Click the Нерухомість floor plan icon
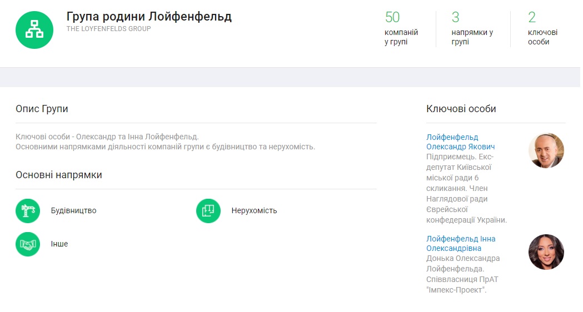The width and height of the screenshot is (583, 312). tap(208, 211)
